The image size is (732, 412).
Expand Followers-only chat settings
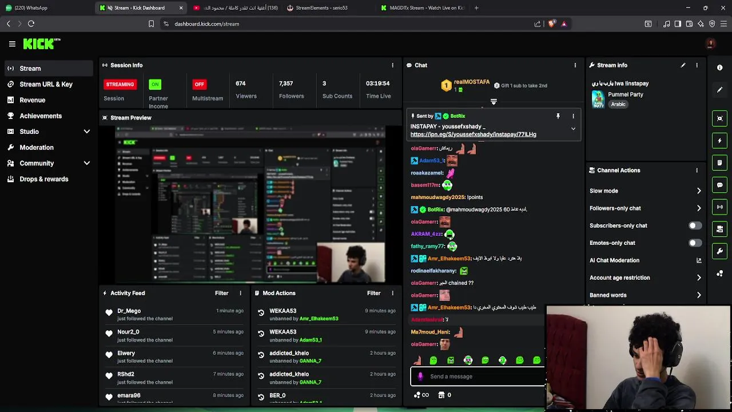click(x=699, y=208)
